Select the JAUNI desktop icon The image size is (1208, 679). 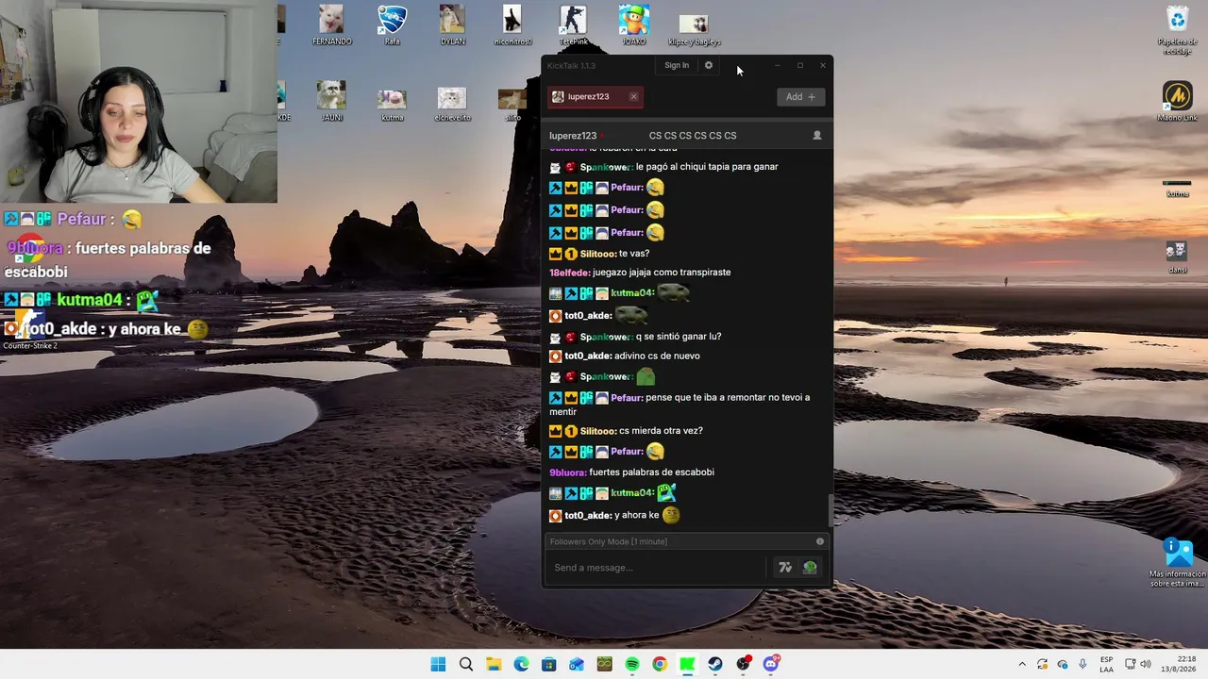(x=331, y=101)
